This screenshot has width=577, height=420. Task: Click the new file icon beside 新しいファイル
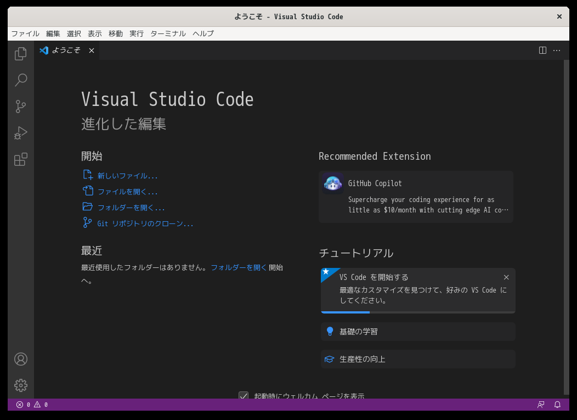88,175
